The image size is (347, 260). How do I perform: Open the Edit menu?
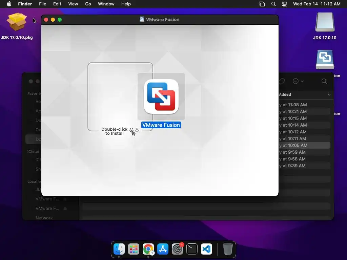pos(57,4)
